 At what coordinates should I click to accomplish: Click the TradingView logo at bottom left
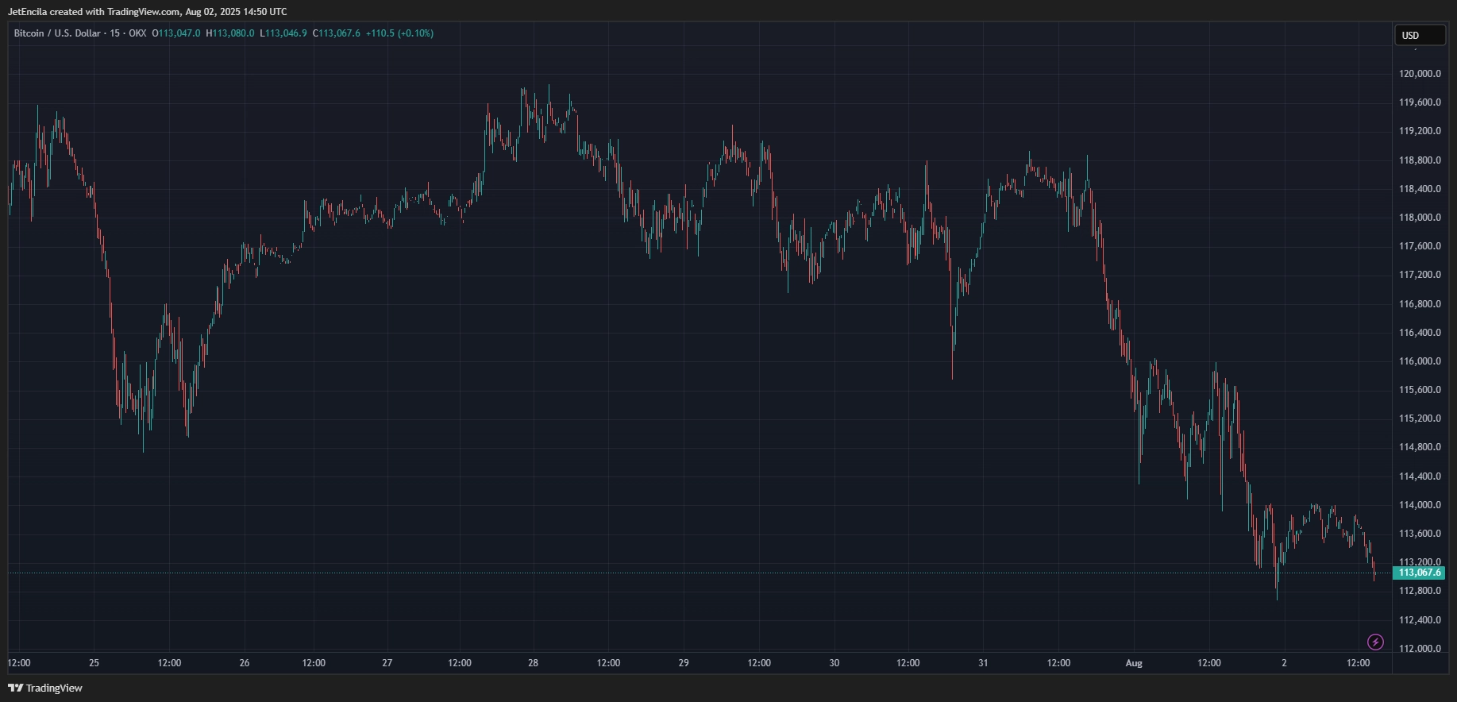tap(45, 688)
